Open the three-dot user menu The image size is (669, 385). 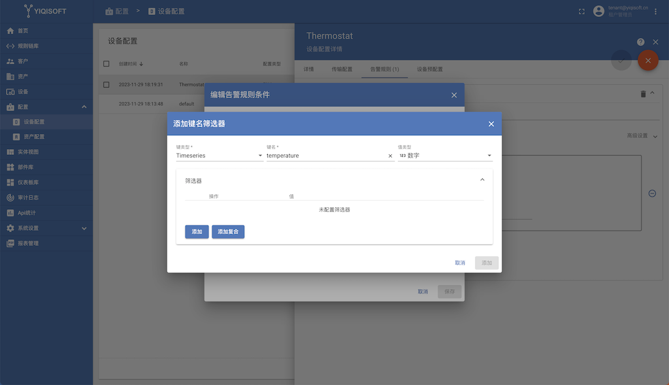coord(656,11)
